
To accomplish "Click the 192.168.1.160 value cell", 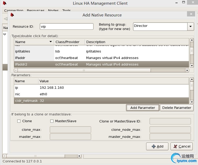I will 52,88.
